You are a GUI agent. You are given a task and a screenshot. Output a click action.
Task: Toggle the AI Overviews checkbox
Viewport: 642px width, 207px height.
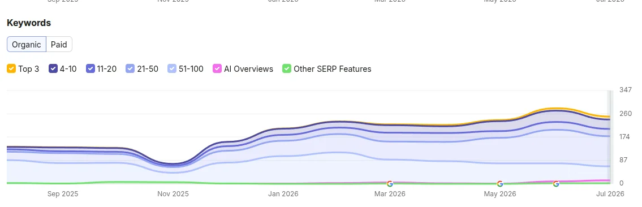[x=217, y=69]
